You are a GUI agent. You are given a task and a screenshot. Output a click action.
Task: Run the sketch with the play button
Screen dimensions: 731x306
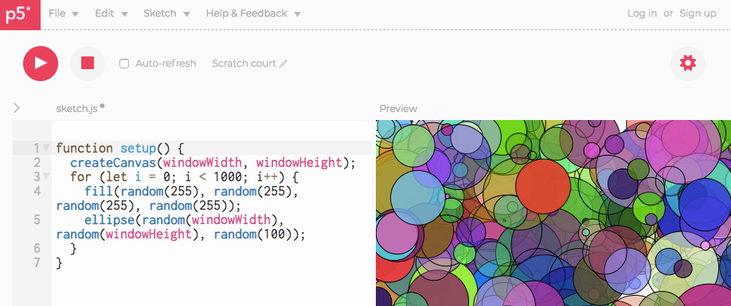[x=41, y=64]
